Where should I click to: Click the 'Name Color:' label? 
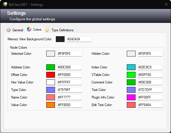tap(19, 97)
